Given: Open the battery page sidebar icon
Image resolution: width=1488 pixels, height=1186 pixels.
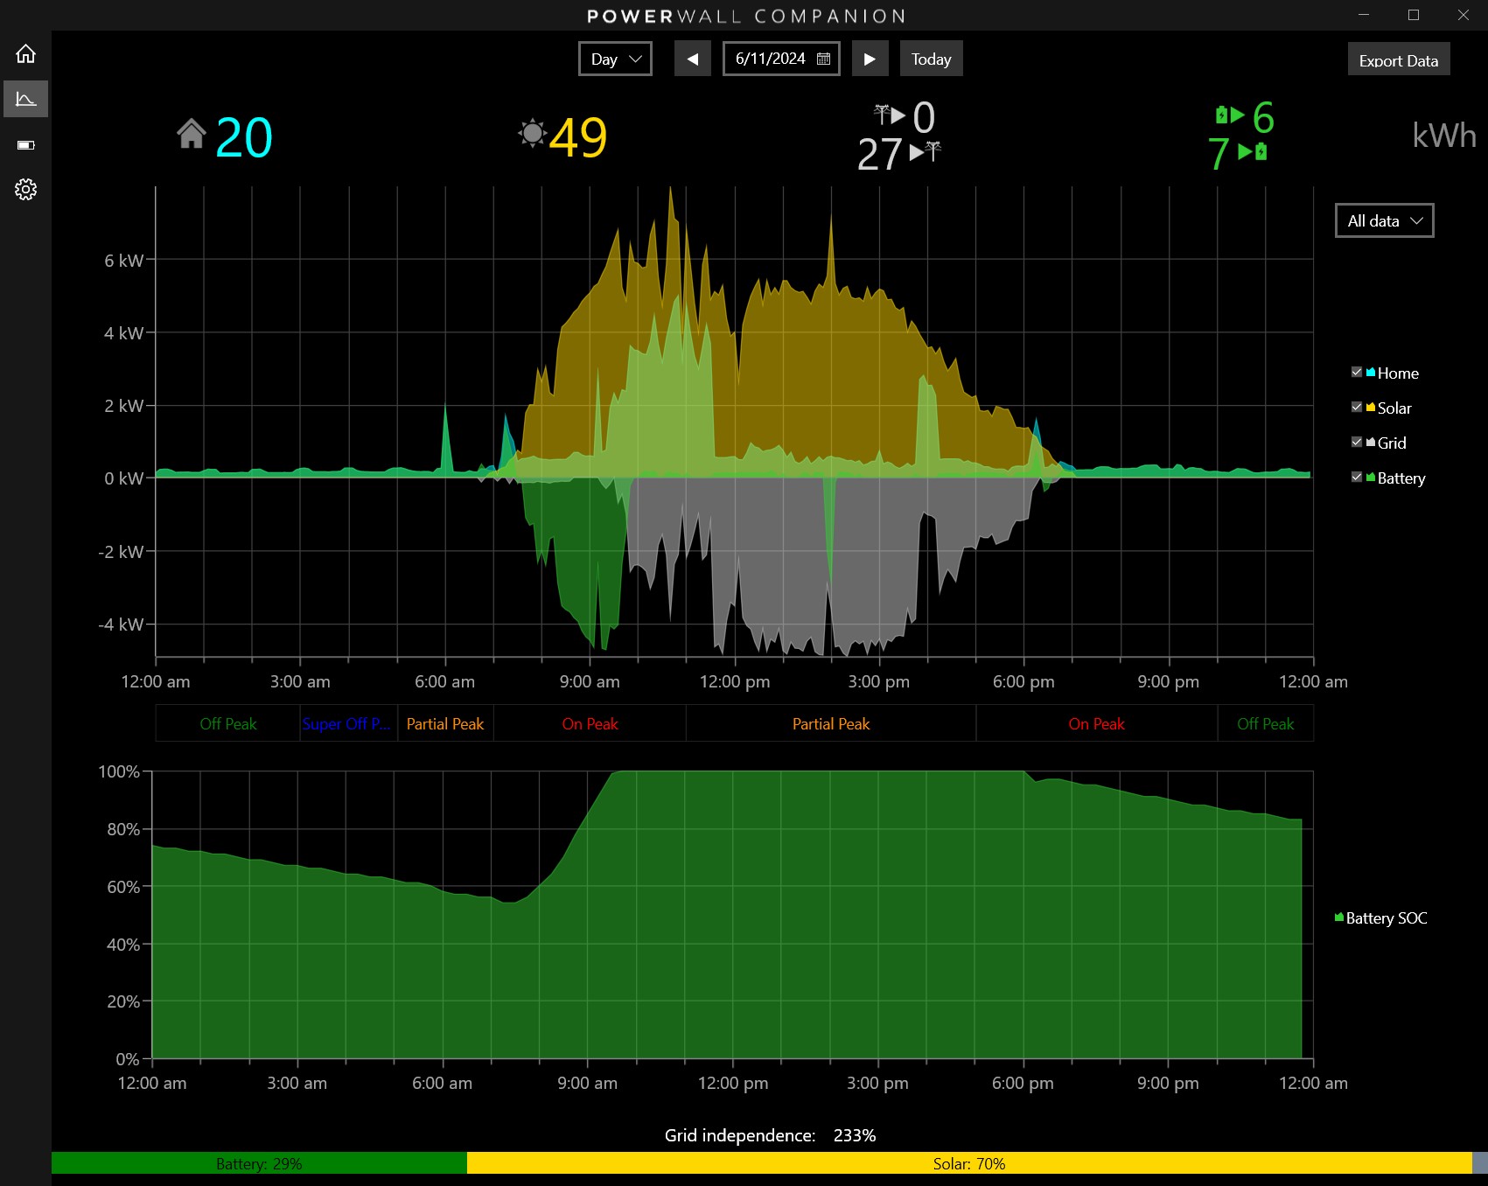Looking at the screenshot, I should click(25, 145).
